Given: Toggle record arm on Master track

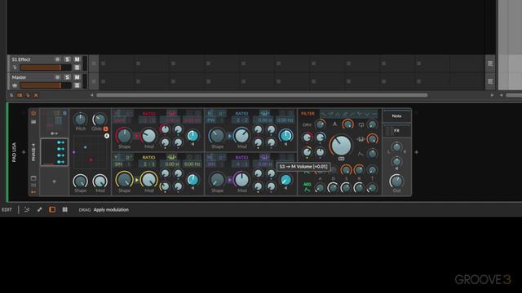Looking at the screenshot, I should 57,77.
